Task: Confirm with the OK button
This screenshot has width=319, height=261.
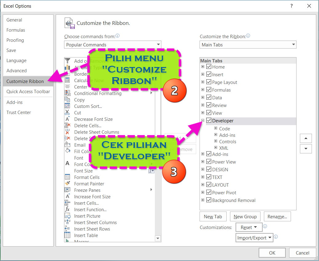Action: point(272,253)
